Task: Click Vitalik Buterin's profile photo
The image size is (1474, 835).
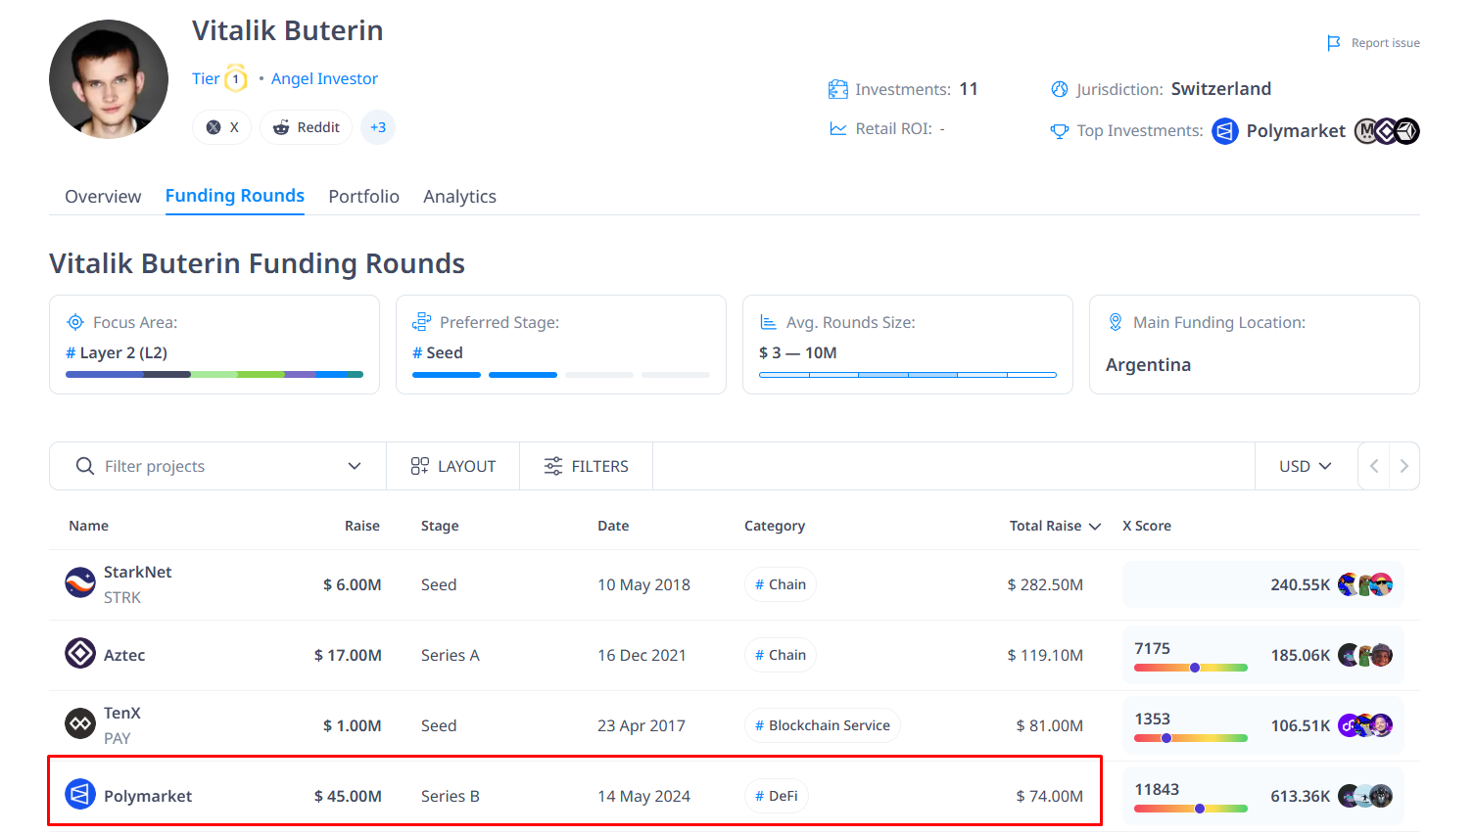Action: [x=109, y=79]
